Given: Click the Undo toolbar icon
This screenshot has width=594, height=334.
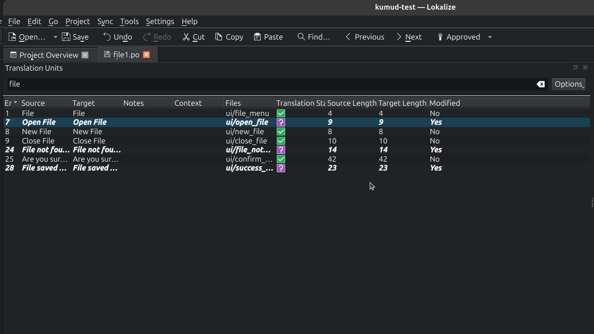Looking at the screenshot, I should 107,37.
